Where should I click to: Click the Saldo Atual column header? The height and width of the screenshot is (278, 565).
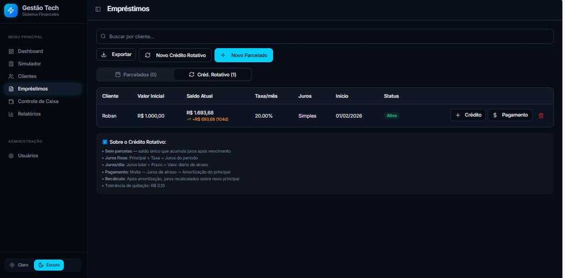(199, 96)
